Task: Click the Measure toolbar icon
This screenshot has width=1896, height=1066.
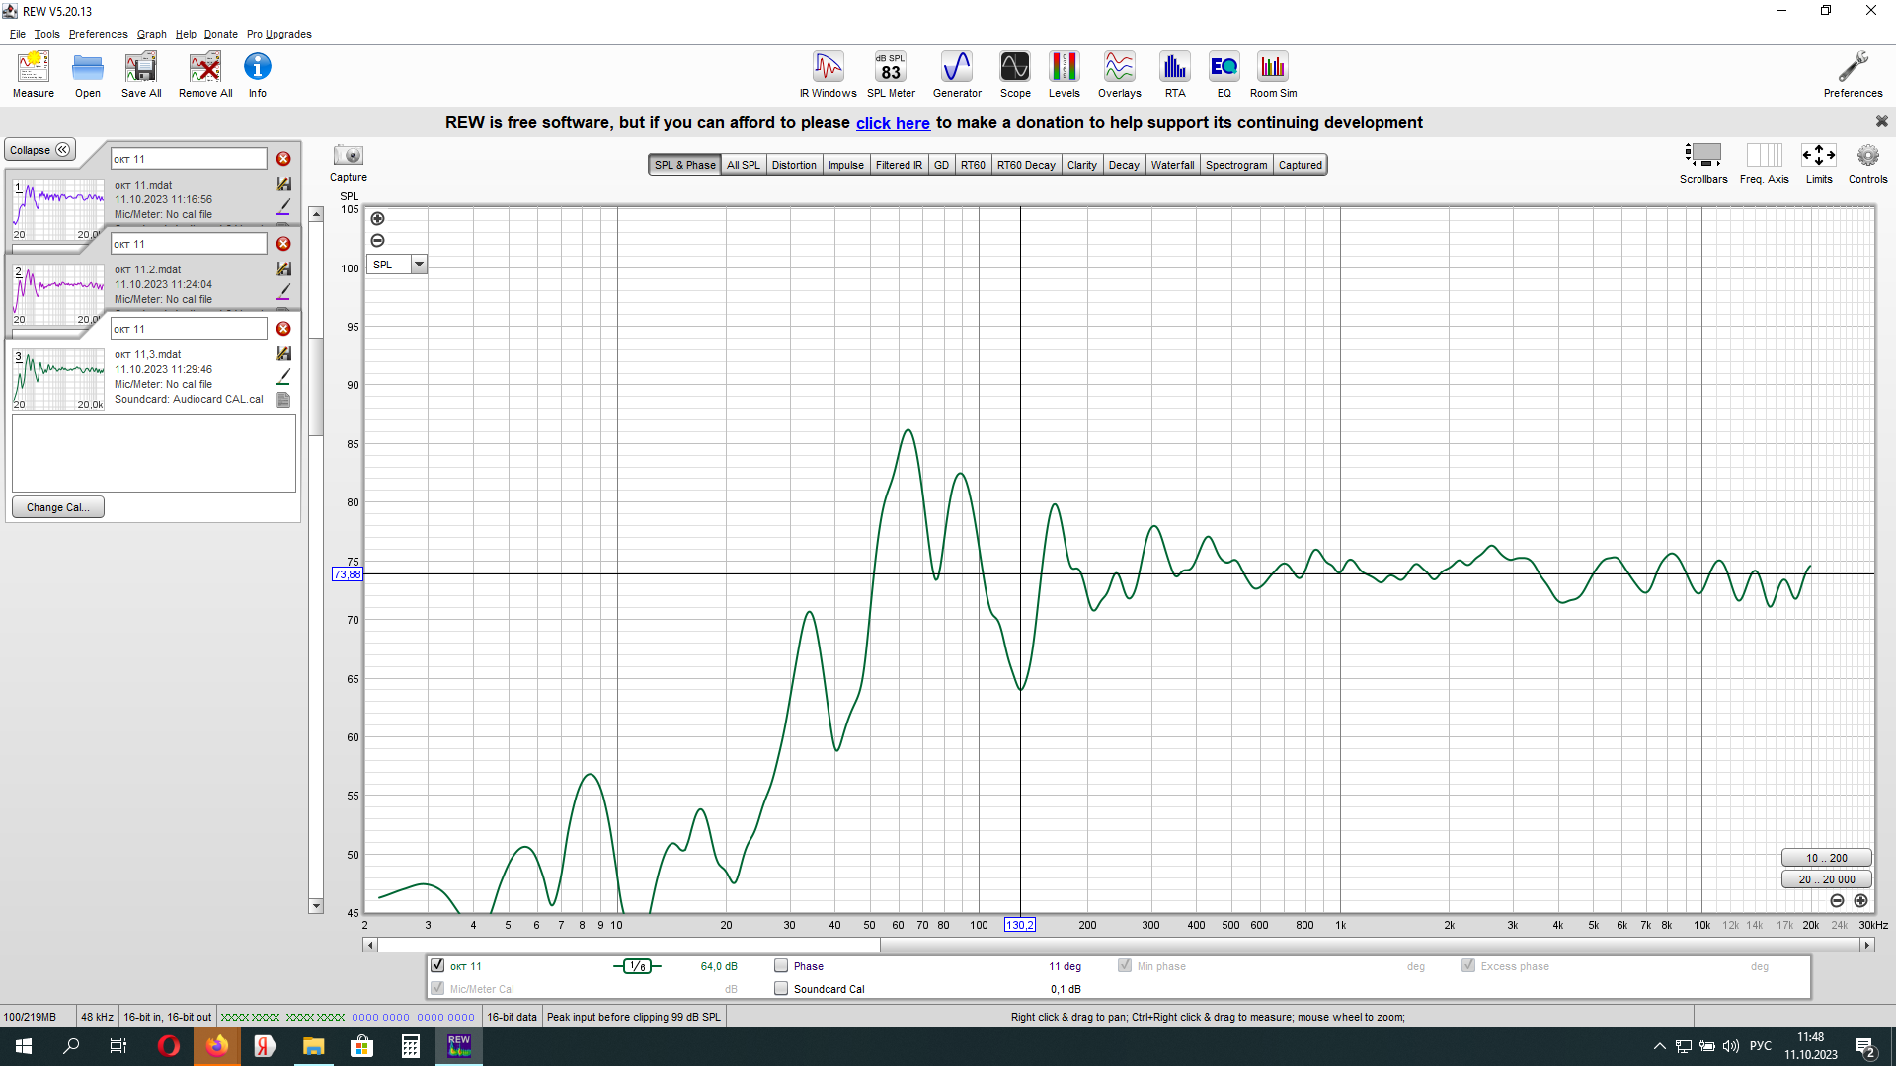Action: click(x=34, y=75)
